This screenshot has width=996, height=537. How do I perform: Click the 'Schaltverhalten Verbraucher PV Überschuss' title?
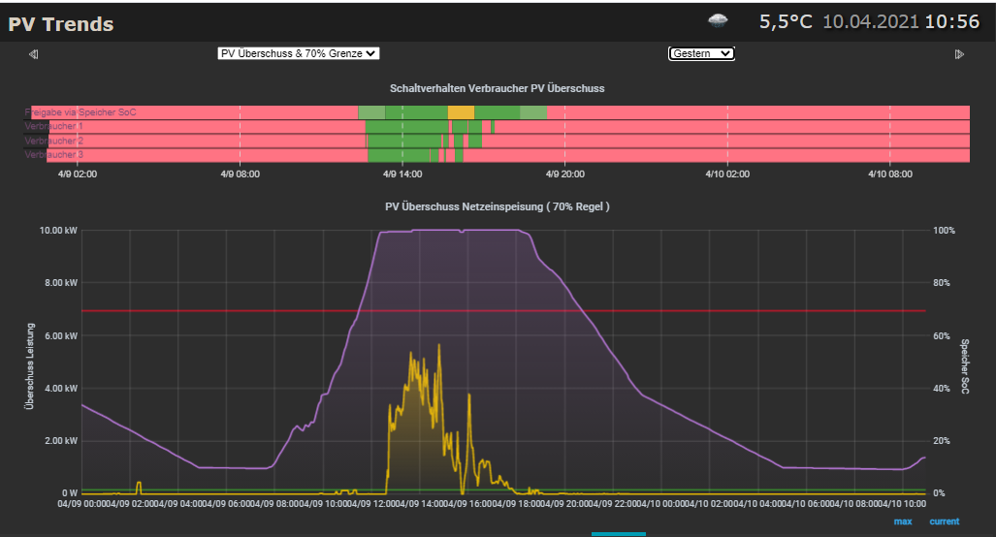pyautogui.click(x=498, y=88)
